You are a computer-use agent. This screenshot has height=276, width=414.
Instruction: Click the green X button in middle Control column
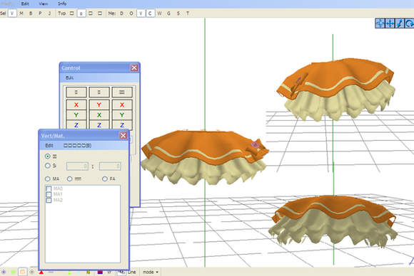pyautogui.click(x=99, y=115)
